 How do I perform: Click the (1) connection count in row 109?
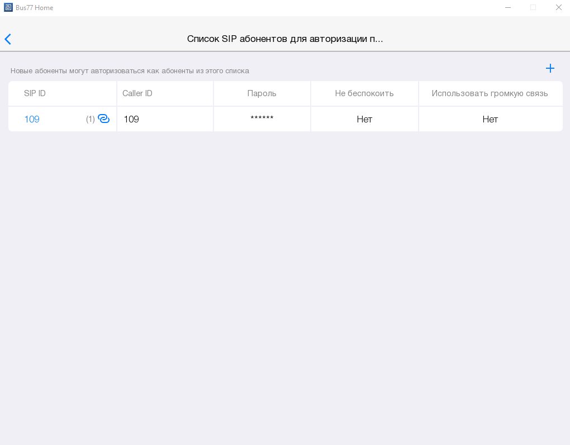tap(90, 119)
